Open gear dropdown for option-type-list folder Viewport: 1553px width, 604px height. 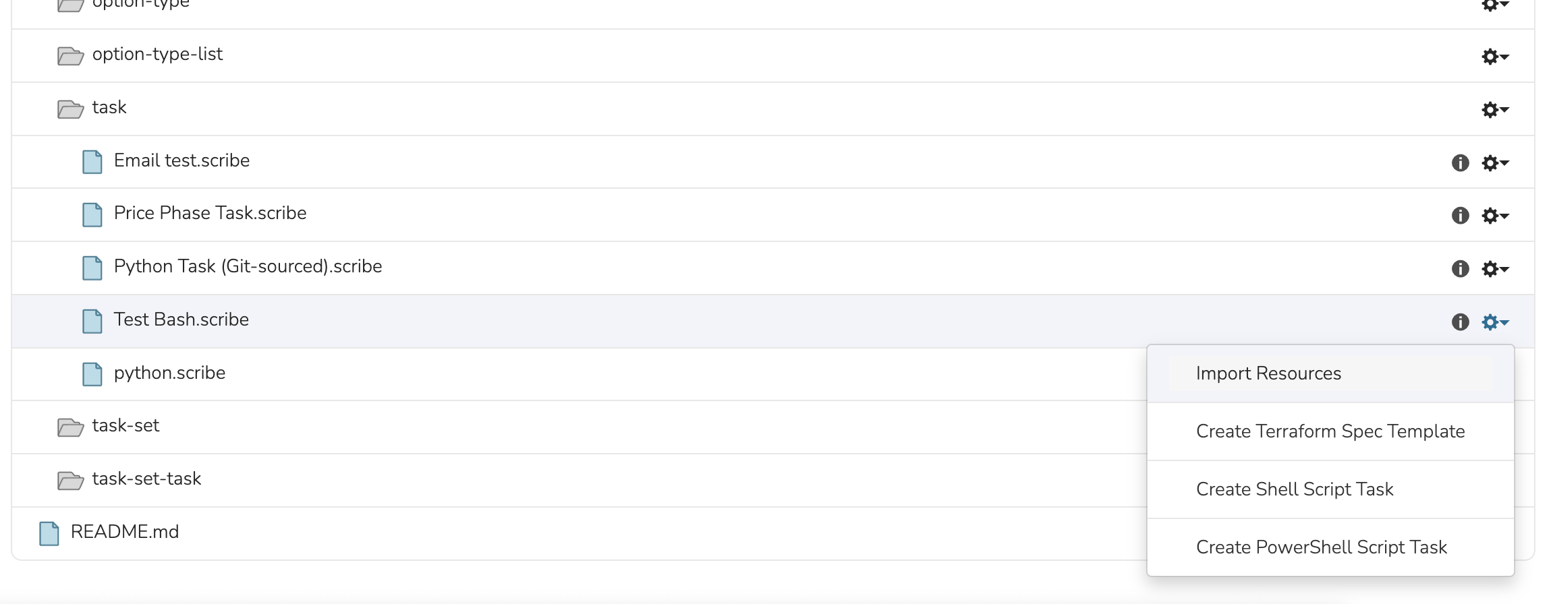tap(1494, 57)
